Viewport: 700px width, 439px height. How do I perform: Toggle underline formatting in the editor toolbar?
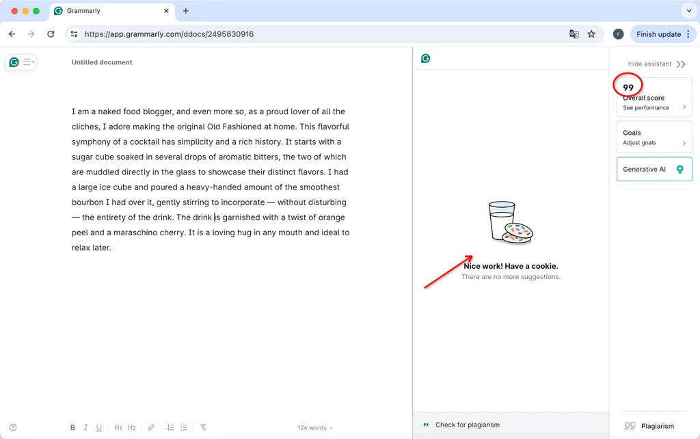click(99, 427)
